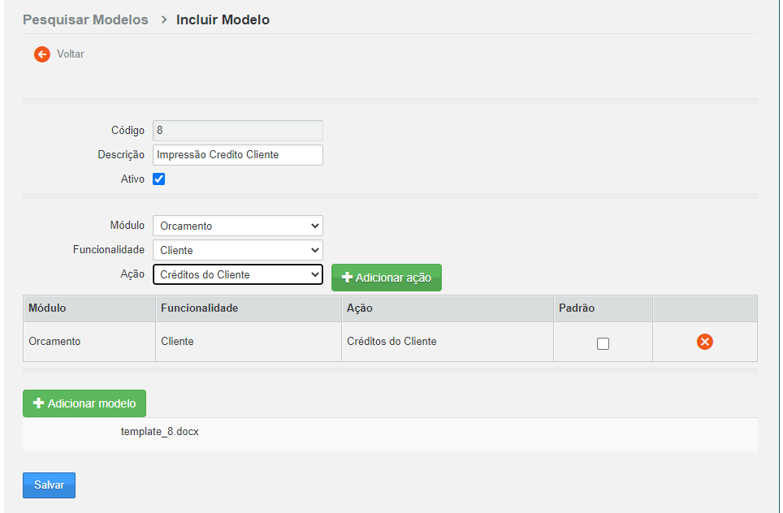The width and height of the screenshot is (783, 513).
Task: Click the Módulo column header in the table
Action: [47, 308]
